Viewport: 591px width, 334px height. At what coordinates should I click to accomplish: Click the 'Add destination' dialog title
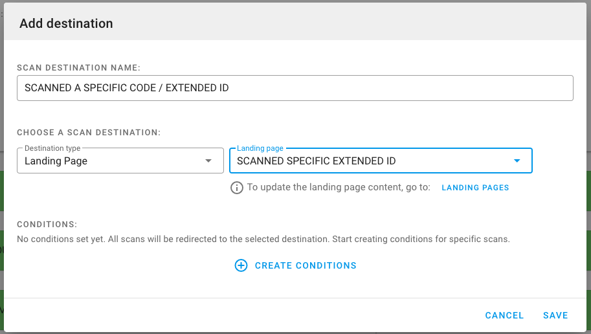point(66,23)
